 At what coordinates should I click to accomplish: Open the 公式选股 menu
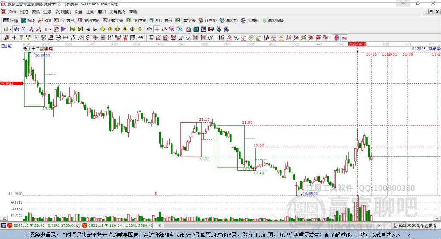click(x=63, y=12)
